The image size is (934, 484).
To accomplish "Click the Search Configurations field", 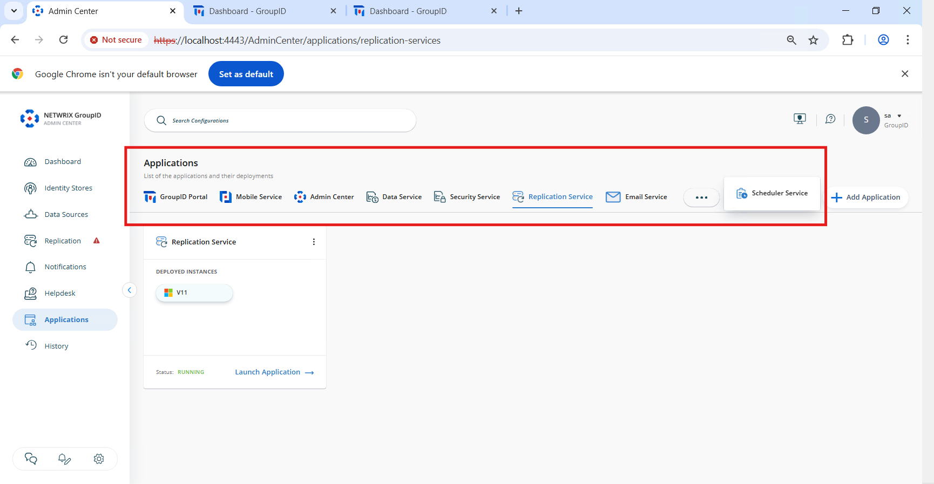I will click(x=280, y=120).
